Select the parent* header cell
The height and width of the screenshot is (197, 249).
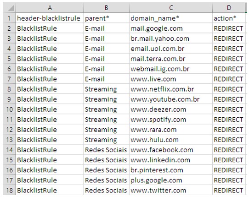[107, 18]
